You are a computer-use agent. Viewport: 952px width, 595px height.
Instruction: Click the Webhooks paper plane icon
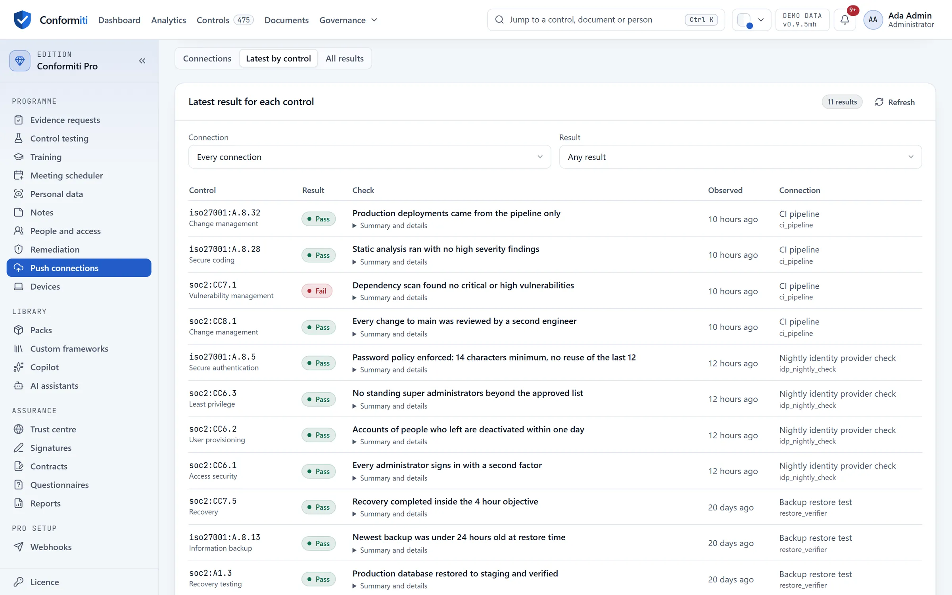point(19,547)
